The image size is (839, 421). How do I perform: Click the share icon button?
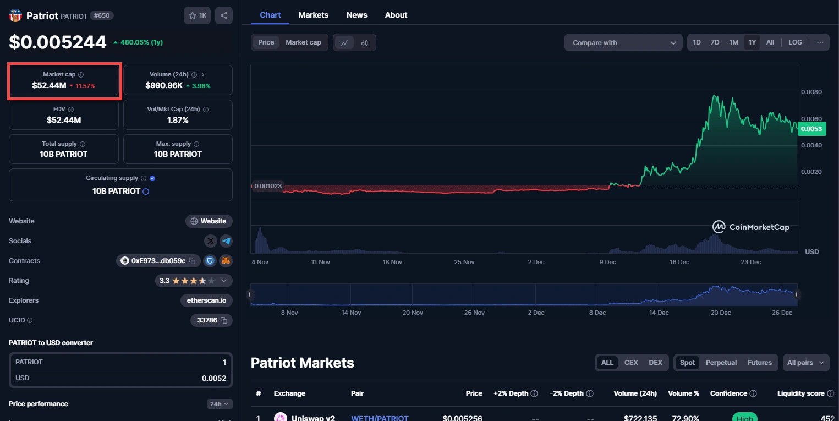point(224,15)
